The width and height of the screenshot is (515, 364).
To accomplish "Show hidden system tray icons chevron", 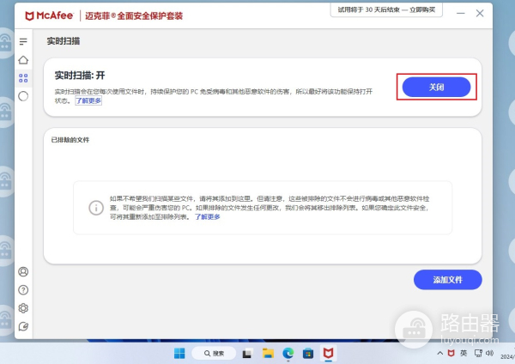I will tap(439, 354).
